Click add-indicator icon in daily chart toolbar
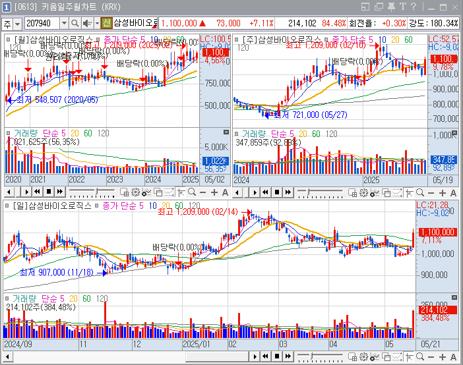The width and height of the screenshot is (463, 365). coord(375,356)
